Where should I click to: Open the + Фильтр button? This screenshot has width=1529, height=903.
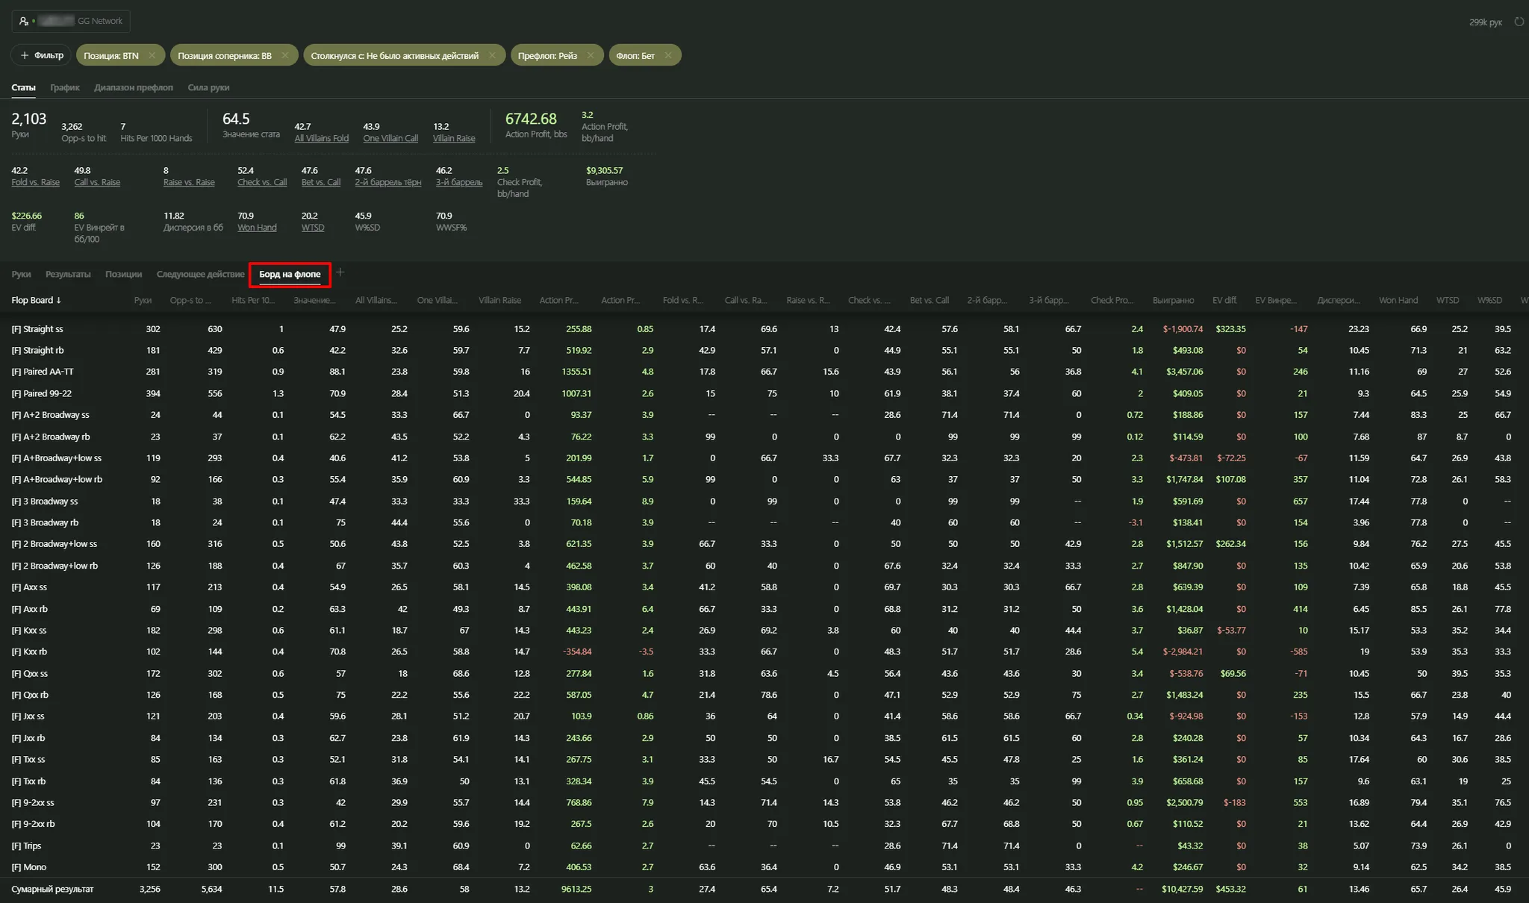(x=42, y=55)
